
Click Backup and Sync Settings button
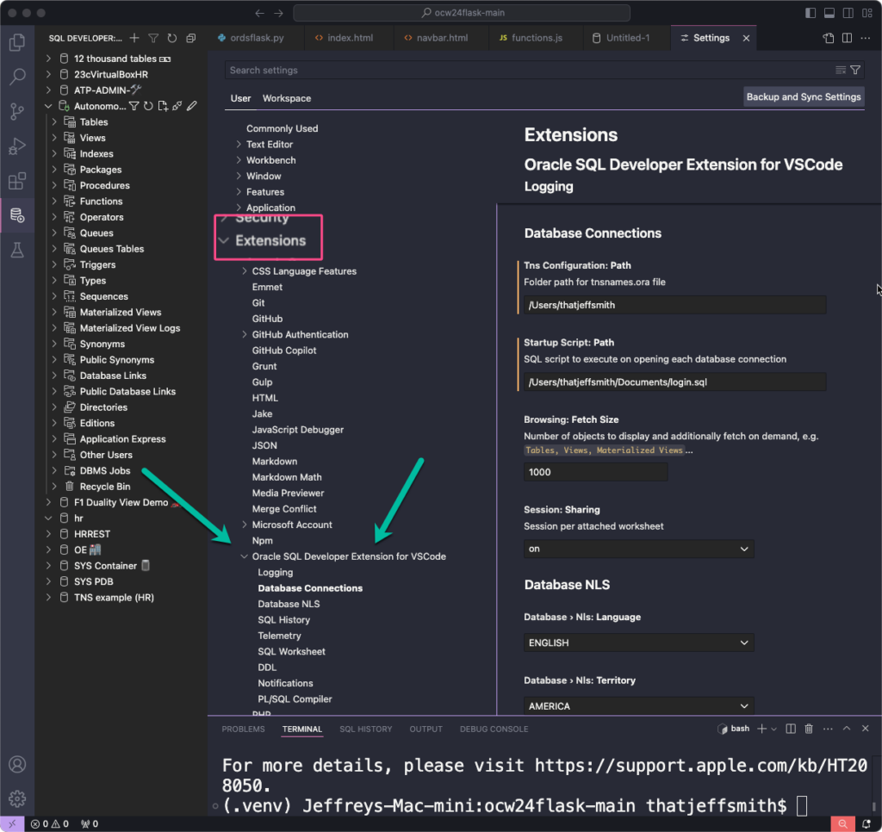coord(804,96)
